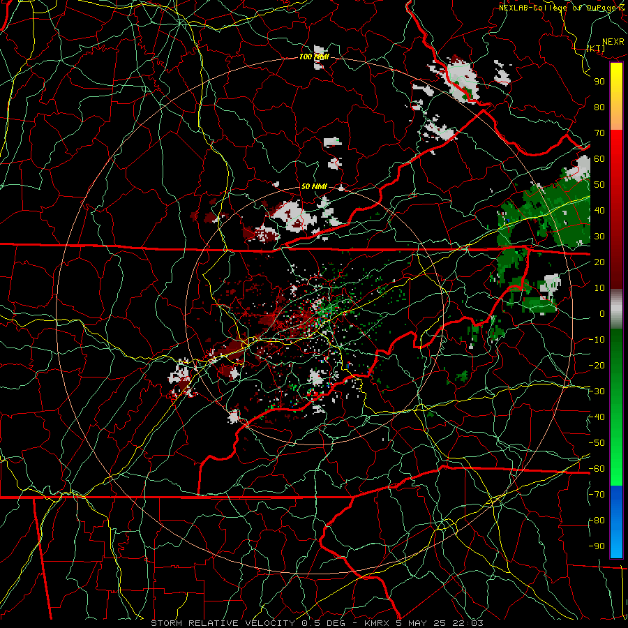Viewport: 628px width, 628px height.
Task: Click the -60 scale value
Action: click(597, 469)
